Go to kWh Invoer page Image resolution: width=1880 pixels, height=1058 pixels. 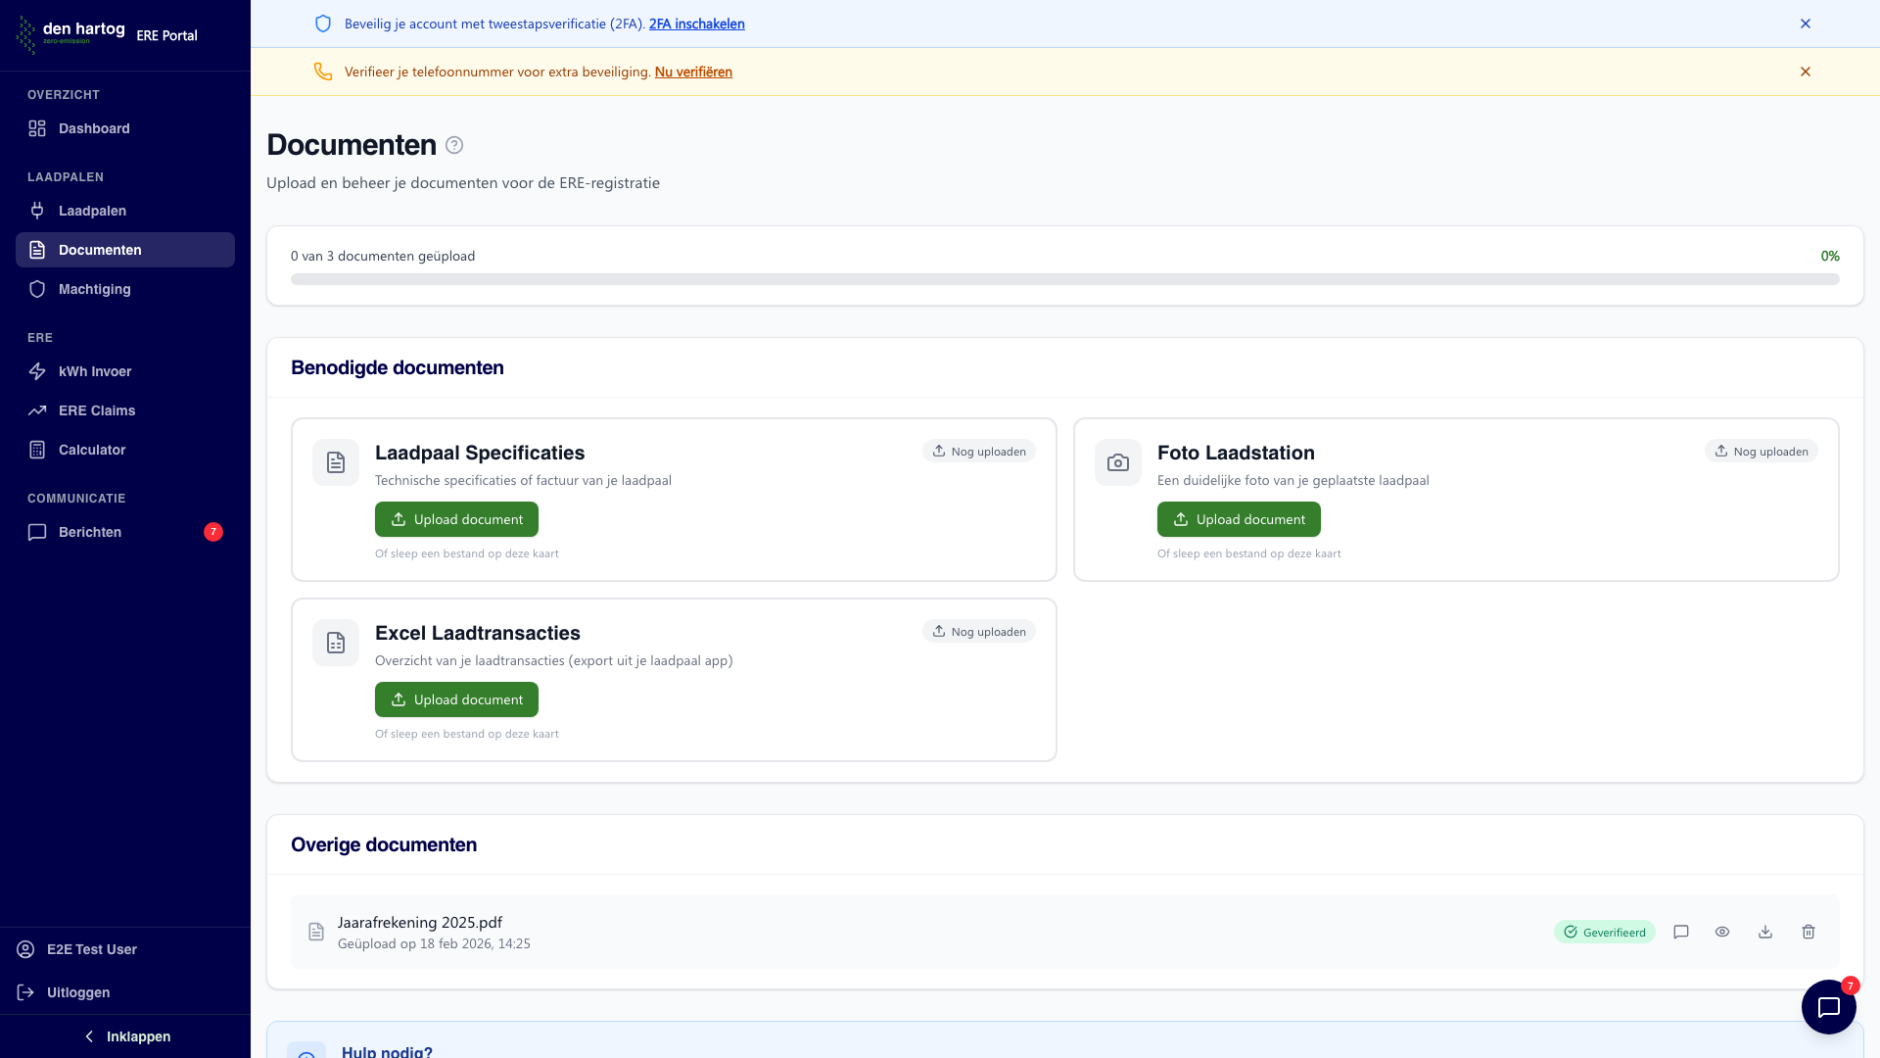tap(95, 371)
